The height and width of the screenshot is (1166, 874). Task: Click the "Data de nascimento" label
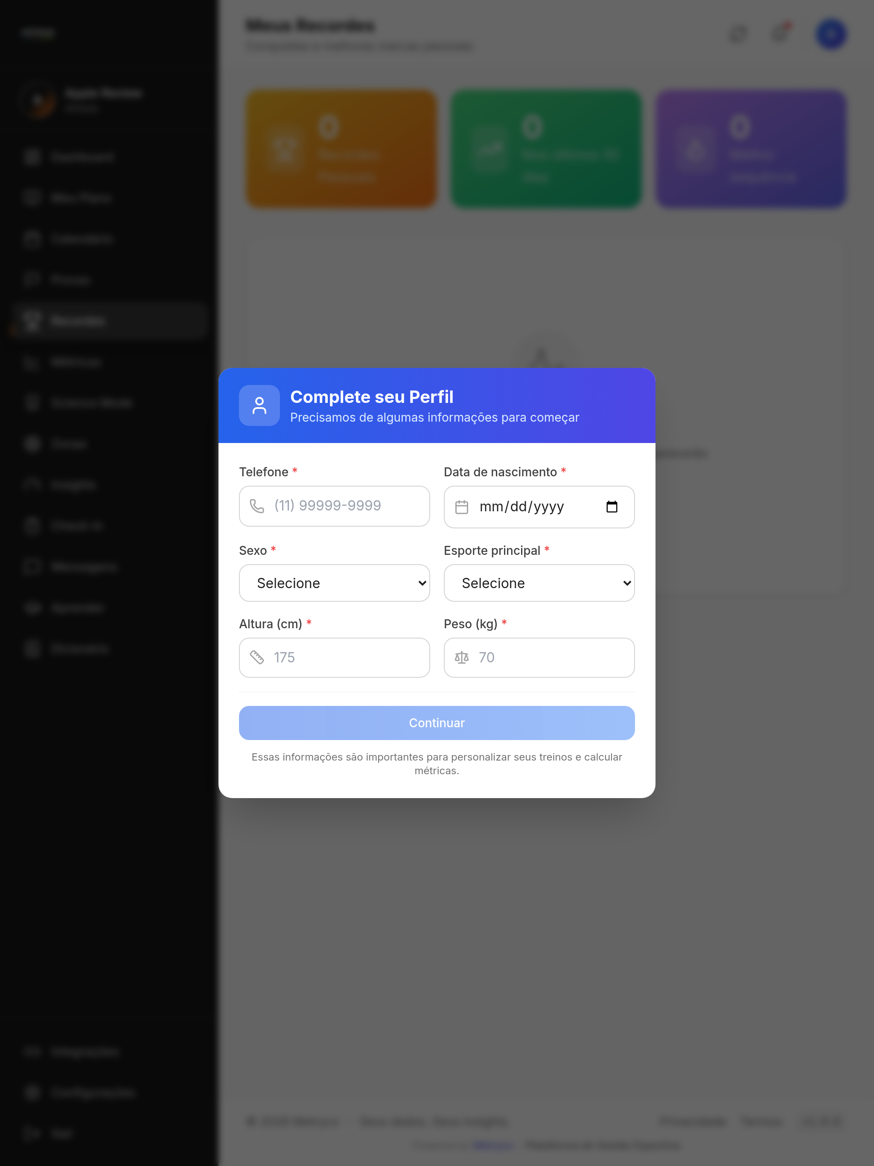pos(500,472)
